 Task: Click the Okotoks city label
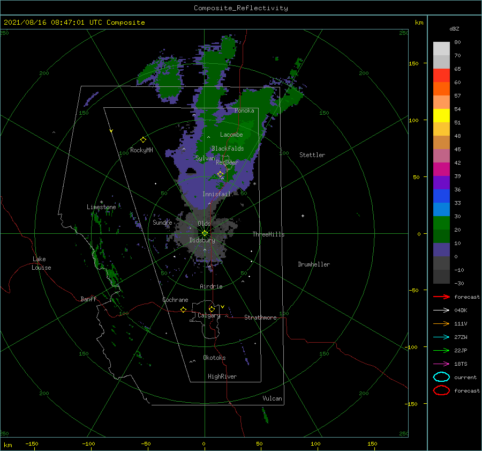tap(214, 357)
